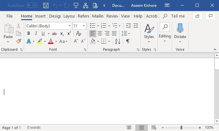The height and width of the screenshot is (131, 219).
Task: Click the Paste clipboard icon
Action: 9,29
